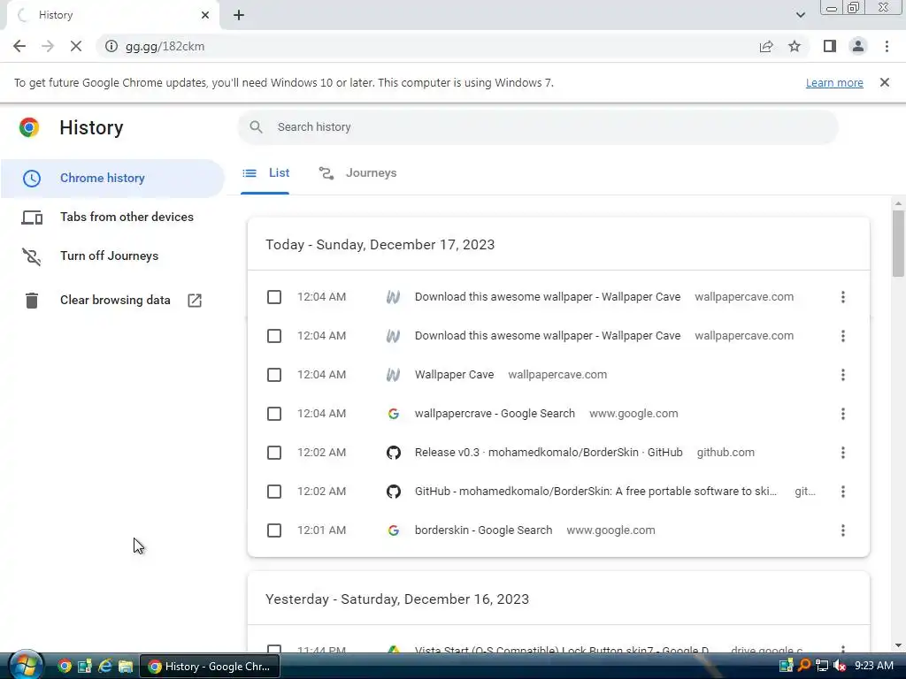
Task: Open the Learn more link
Action: 834,82
